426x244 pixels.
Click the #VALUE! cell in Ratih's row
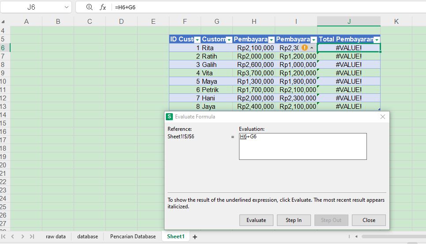pos(349,56)
